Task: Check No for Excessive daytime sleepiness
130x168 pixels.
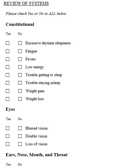Action: point(20,43)
